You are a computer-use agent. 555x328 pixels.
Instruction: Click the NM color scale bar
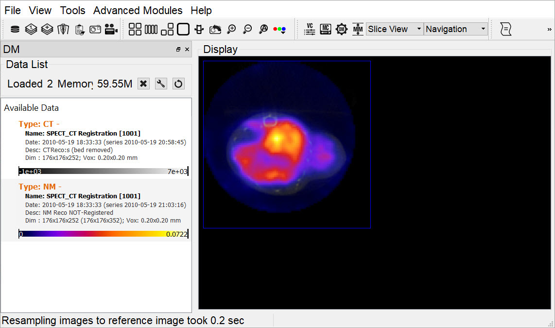[103, 234]
